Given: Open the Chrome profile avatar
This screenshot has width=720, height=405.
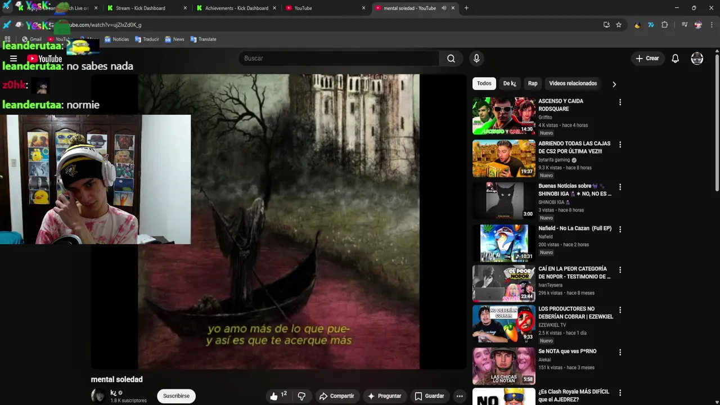Looking at the screenshot, I should [x=698, y=25].
